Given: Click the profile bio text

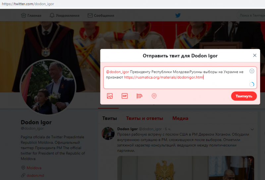Looking at the screenshot, I should click(53, 148).
